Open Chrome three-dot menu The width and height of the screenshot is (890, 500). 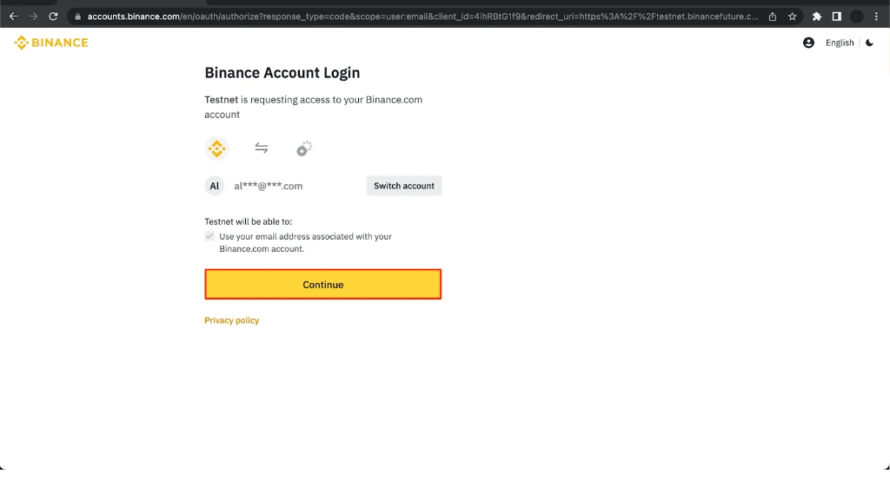[876, 16]
